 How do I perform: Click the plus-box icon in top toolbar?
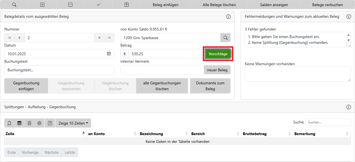coord(42,5)
